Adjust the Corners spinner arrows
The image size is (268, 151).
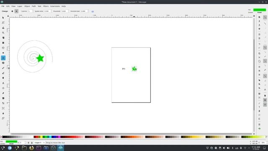tap(33, 11)
